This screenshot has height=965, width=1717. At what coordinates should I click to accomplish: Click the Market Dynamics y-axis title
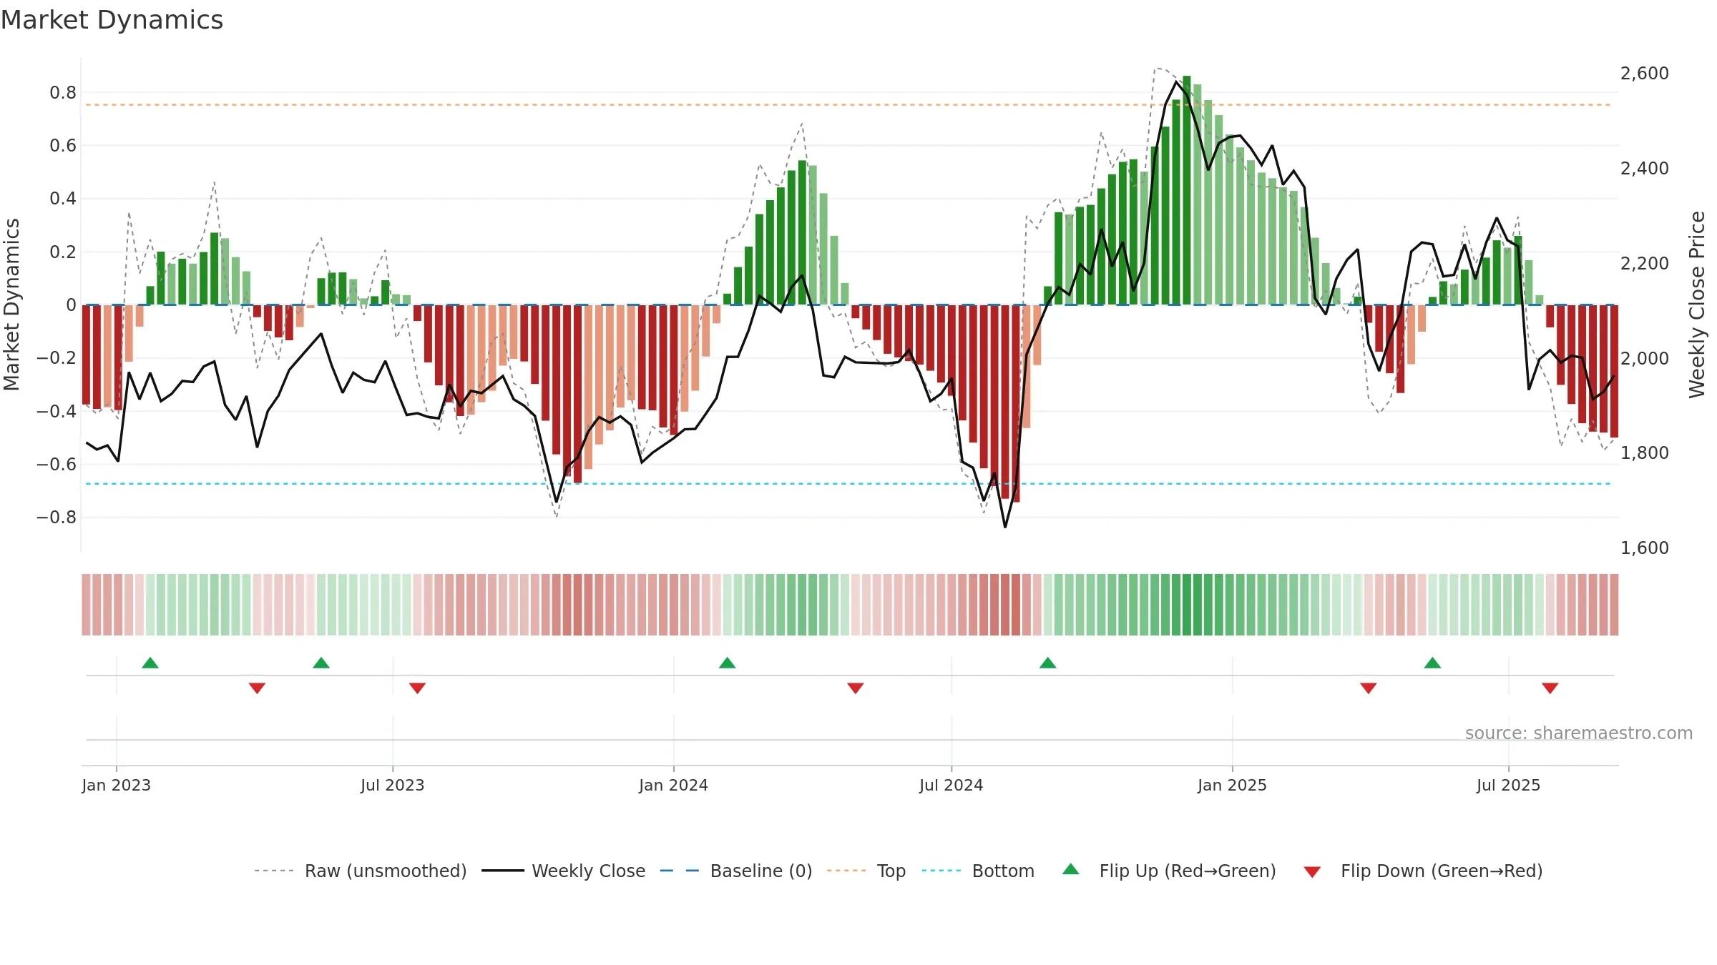(11, 305)
